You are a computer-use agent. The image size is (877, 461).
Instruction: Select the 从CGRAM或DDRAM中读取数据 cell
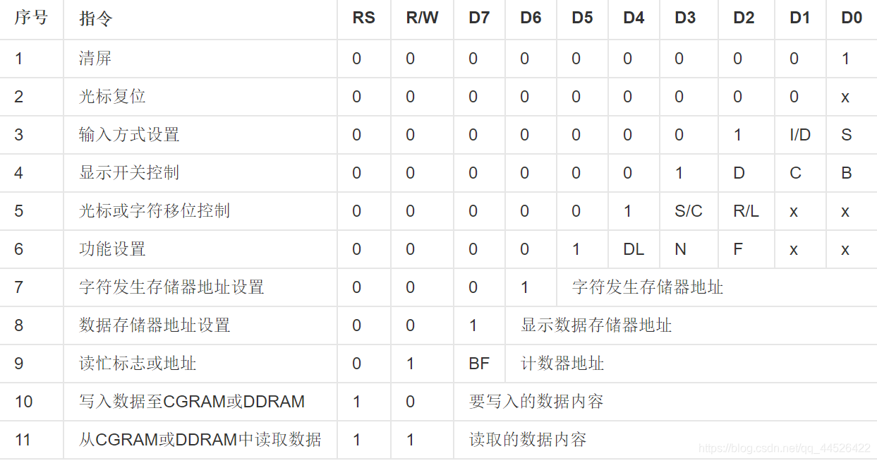point(200,440)
